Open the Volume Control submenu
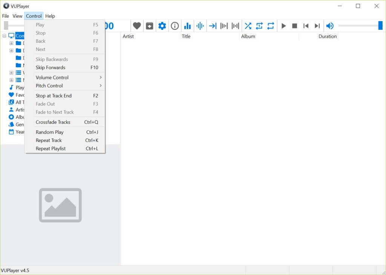 tap(52, 77)
